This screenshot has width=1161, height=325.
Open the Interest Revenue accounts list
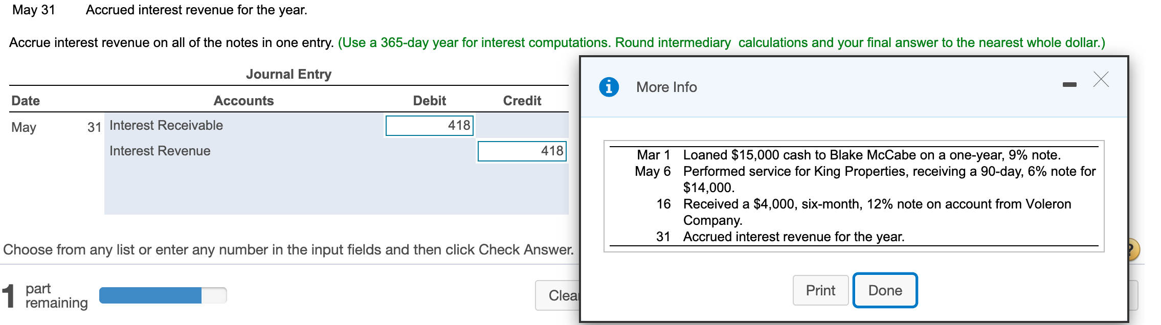(x=159, y=151)
